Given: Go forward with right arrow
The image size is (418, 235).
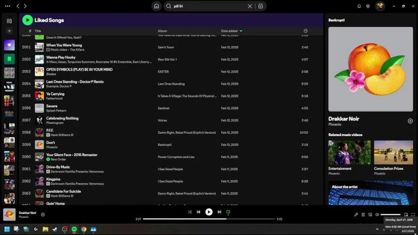Looking at the screenshot, I should click(x=25, y=6).
